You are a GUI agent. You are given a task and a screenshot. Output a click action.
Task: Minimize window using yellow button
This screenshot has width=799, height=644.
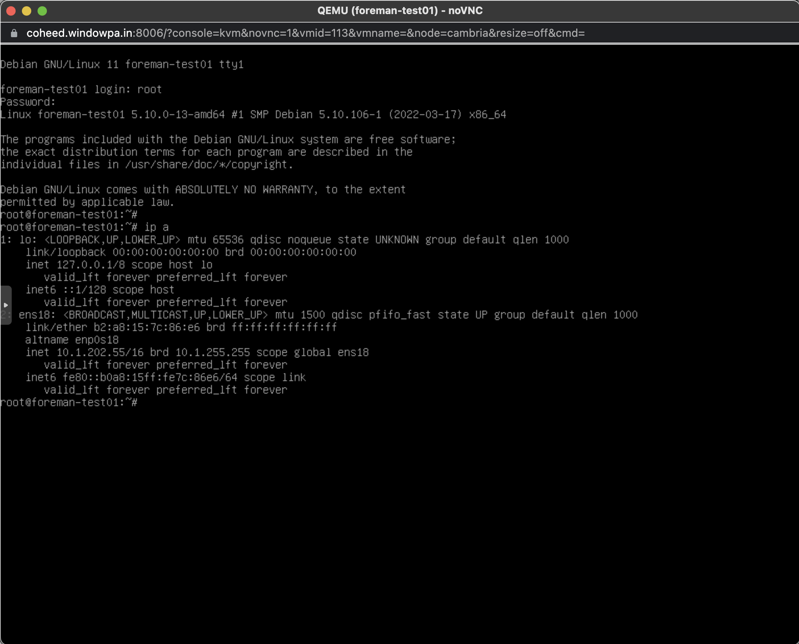click(x=27, y=11)
